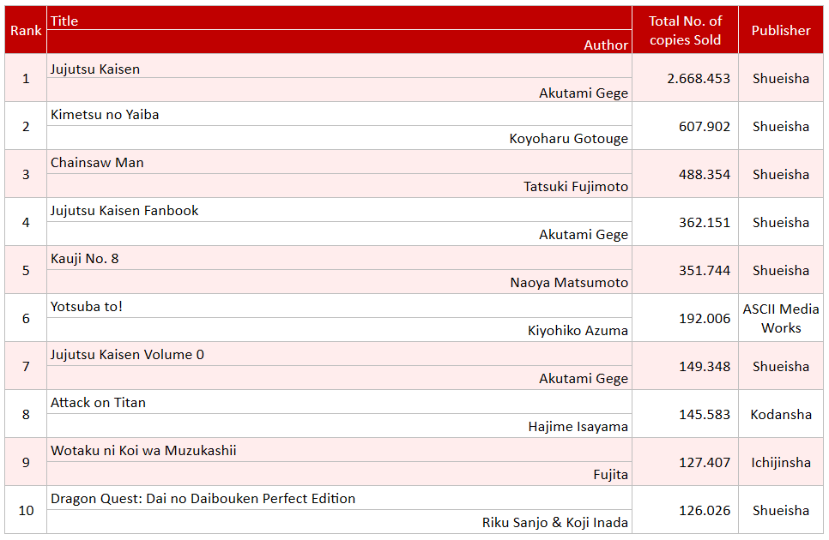Select the sales value 127.407
Viewport: 829px width, 540px height.
click(705, 463)
